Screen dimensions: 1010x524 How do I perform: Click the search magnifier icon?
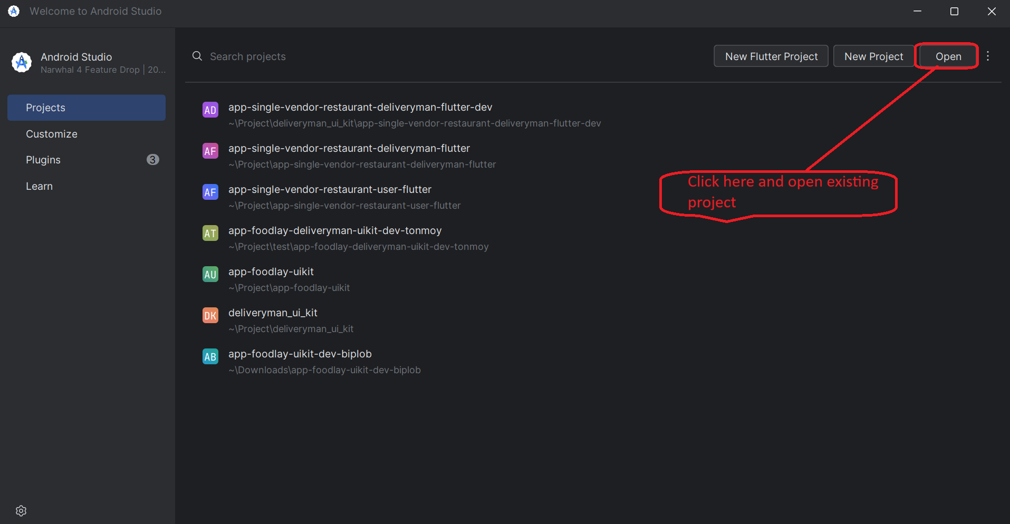(x=196, y=56)
